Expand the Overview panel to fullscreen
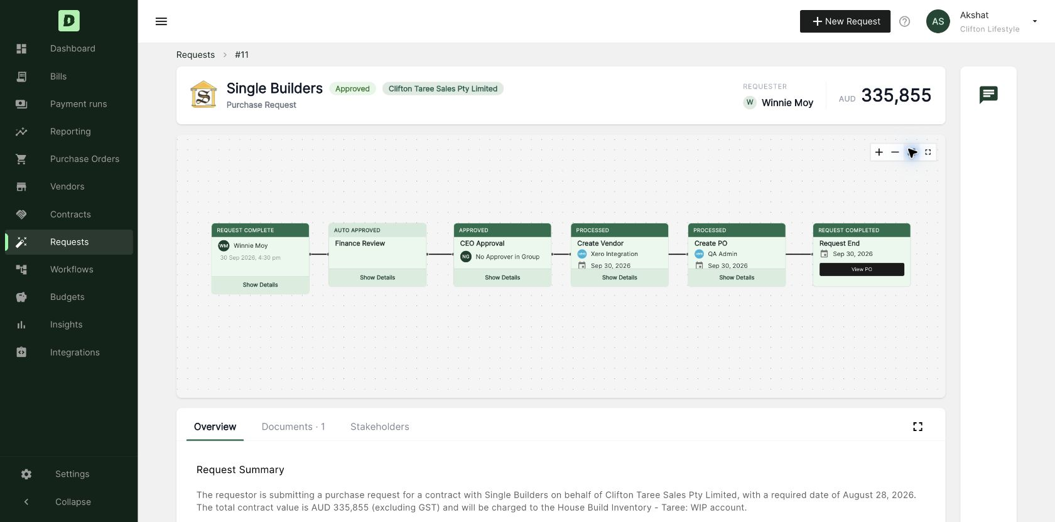1055x522 pixels. (918, 427)
